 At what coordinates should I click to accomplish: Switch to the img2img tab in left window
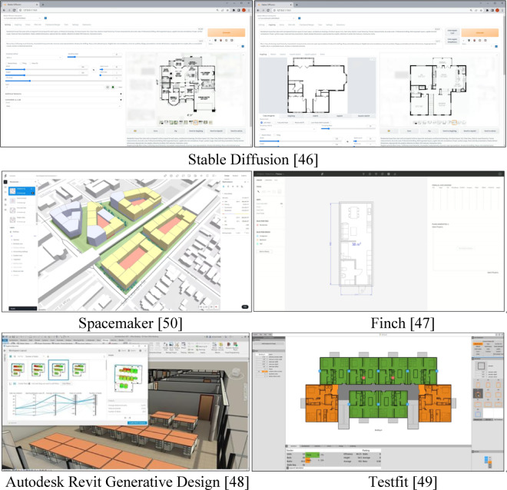coord(18,25)
